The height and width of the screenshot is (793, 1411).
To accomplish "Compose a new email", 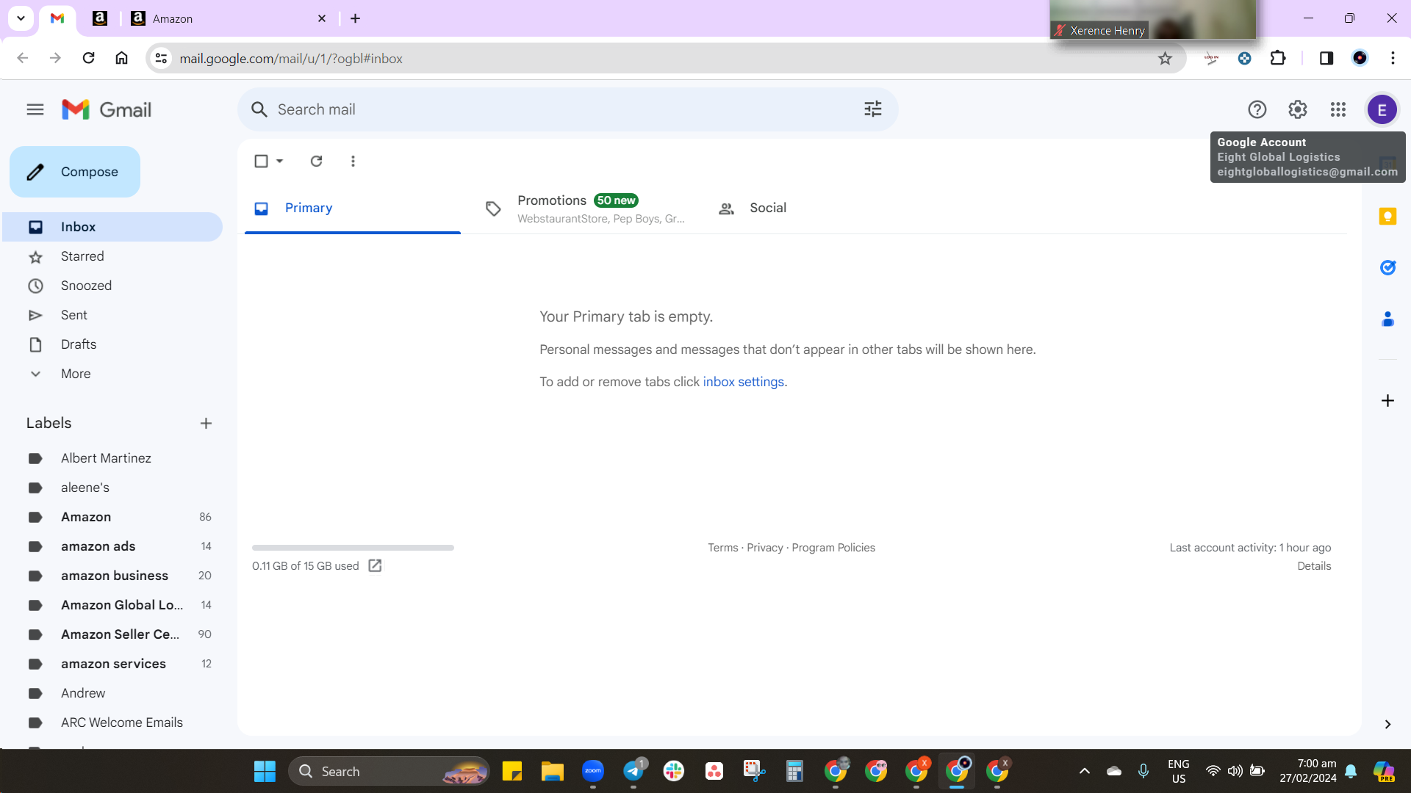I will pos(75,172).
